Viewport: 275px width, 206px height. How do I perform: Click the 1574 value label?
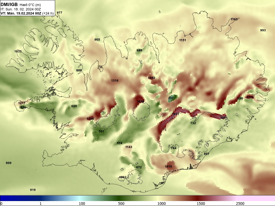250,97
